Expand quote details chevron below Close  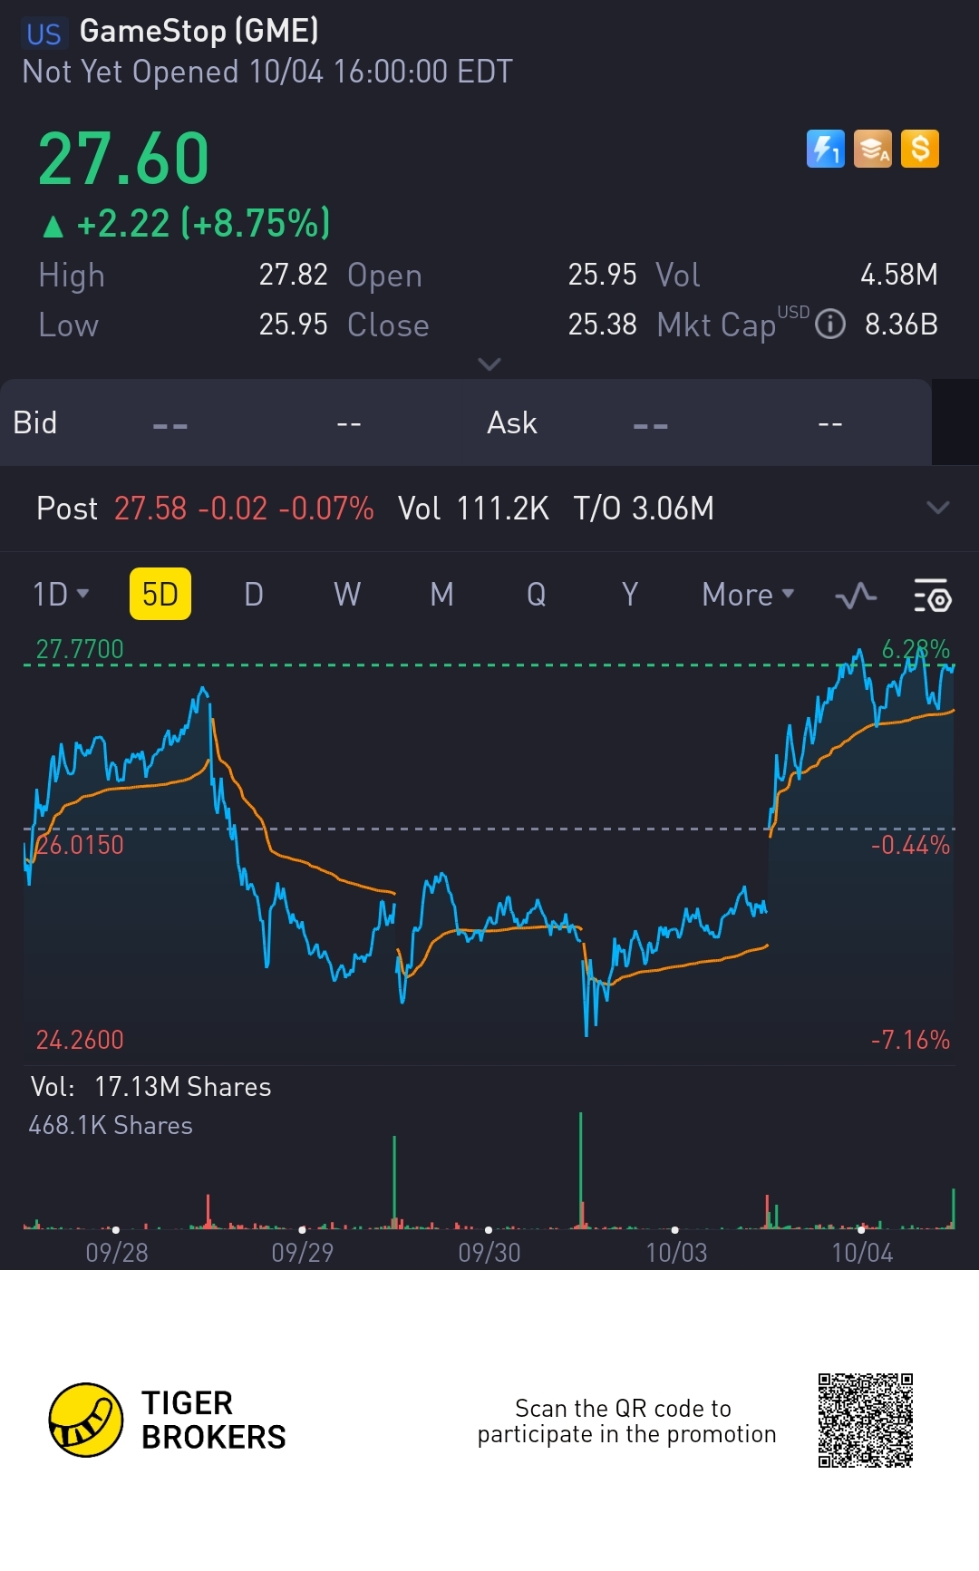tap(489, 364)
